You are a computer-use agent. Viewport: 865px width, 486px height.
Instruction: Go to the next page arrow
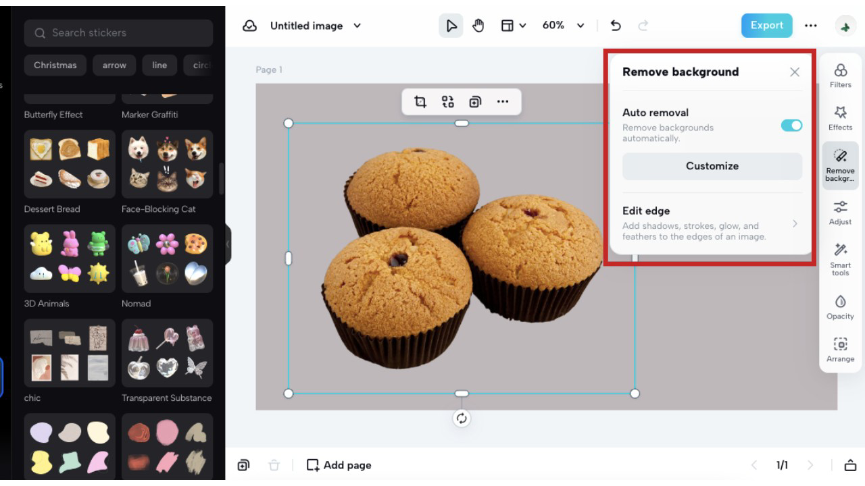pyautogui.click(x=810, y=465)
